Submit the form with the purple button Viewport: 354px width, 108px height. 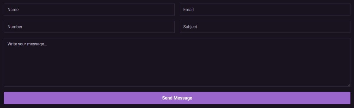click(x=177, y=98)
